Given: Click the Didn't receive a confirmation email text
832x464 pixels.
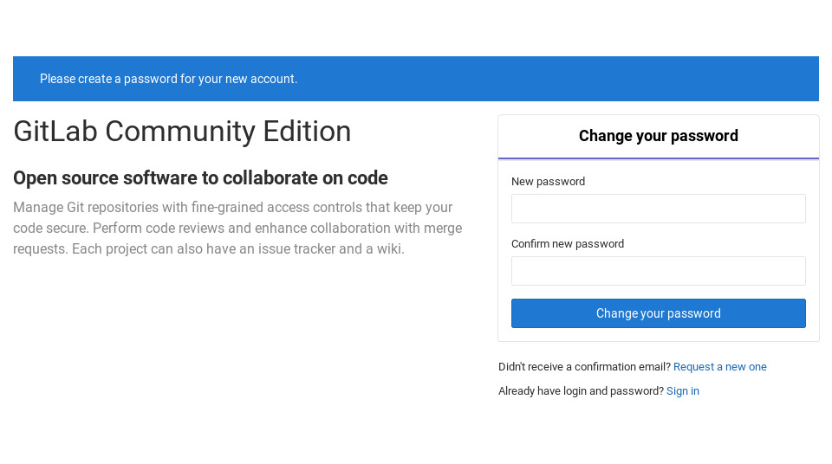Looking at the screenshot, I should click(584, 367).
